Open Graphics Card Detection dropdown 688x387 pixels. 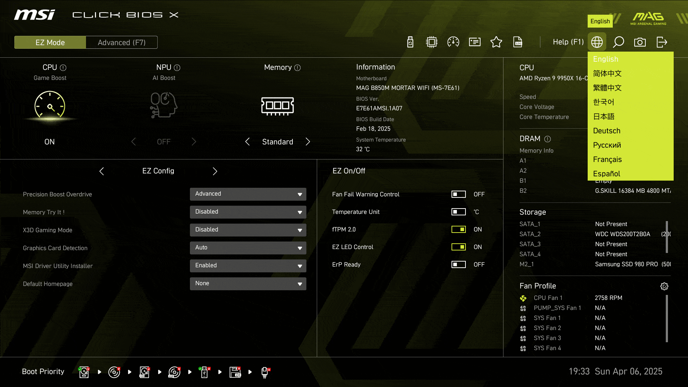pos(248,248)
